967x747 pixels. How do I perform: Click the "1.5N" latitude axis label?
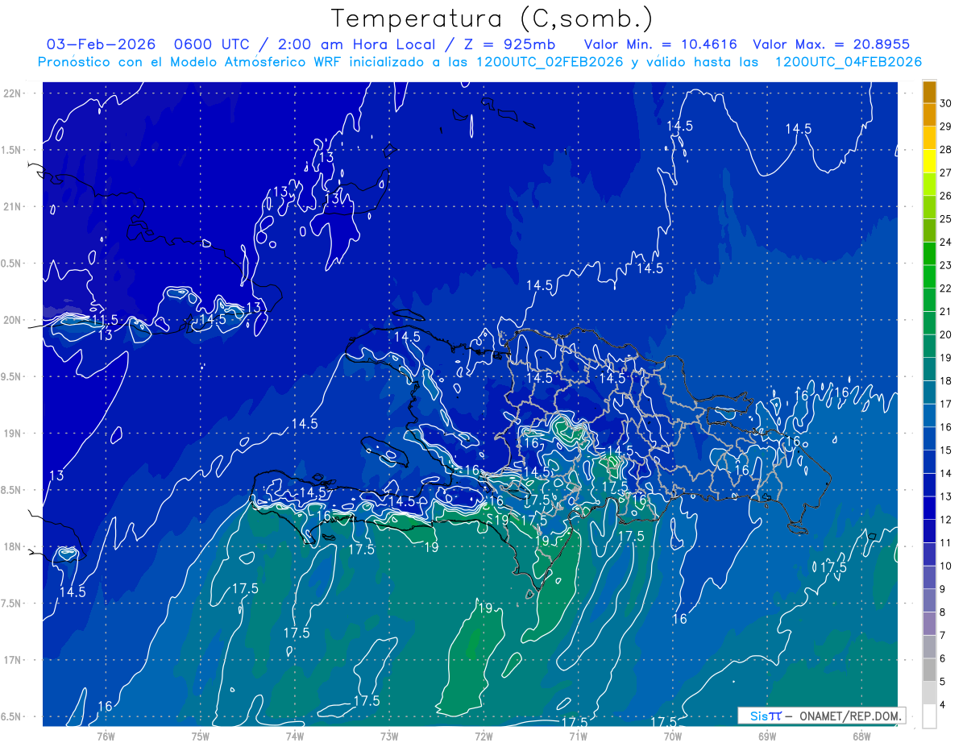point(10,150)
